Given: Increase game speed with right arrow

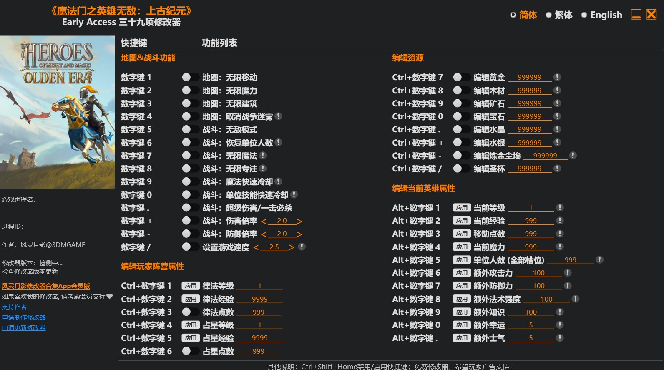Looking at the screenshot, I should click(x=292, y=247).
